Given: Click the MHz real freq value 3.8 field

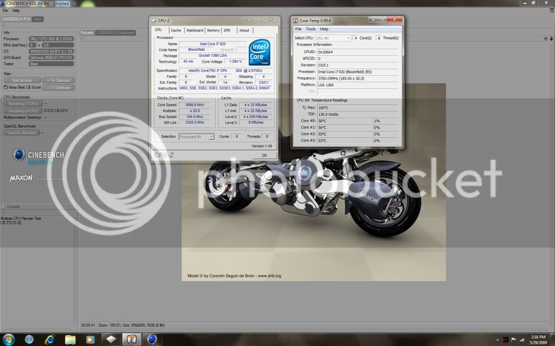Looking at the screenshot, I should [x=57, y=45].
